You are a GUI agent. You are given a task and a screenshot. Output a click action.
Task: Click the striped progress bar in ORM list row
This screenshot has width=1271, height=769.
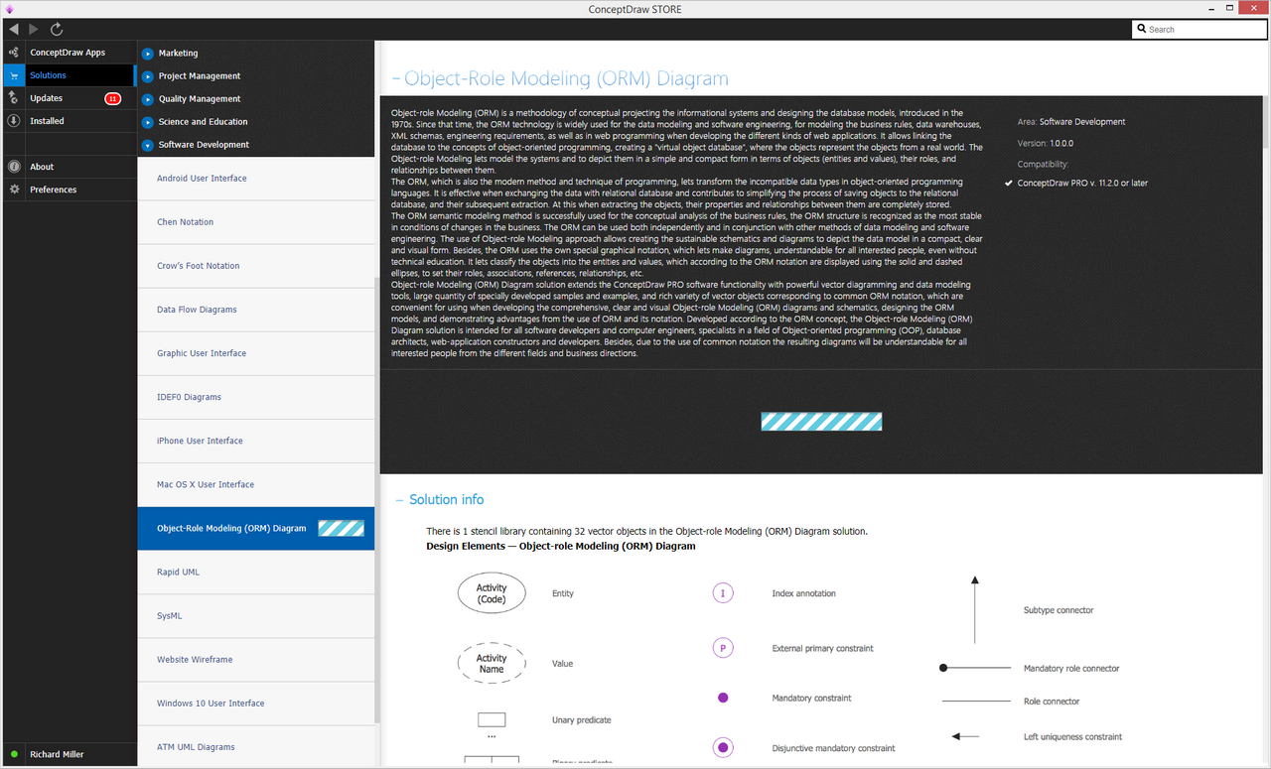(341, 529)
